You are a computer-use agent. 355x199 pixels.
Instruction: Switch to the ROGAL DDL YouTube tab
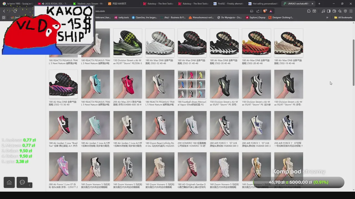click(x=53, y=4)
